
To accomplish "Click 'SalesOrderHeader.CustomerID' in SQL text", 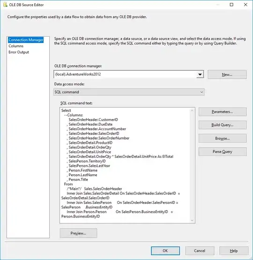I will (93, 120).
